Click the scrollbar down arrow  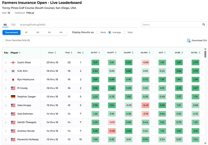(x=205, y=143)
